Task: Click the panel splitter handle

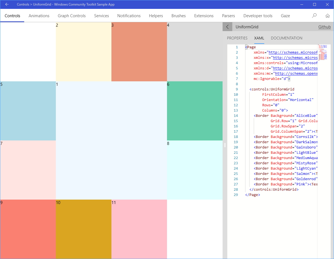Action: (225, 145)
